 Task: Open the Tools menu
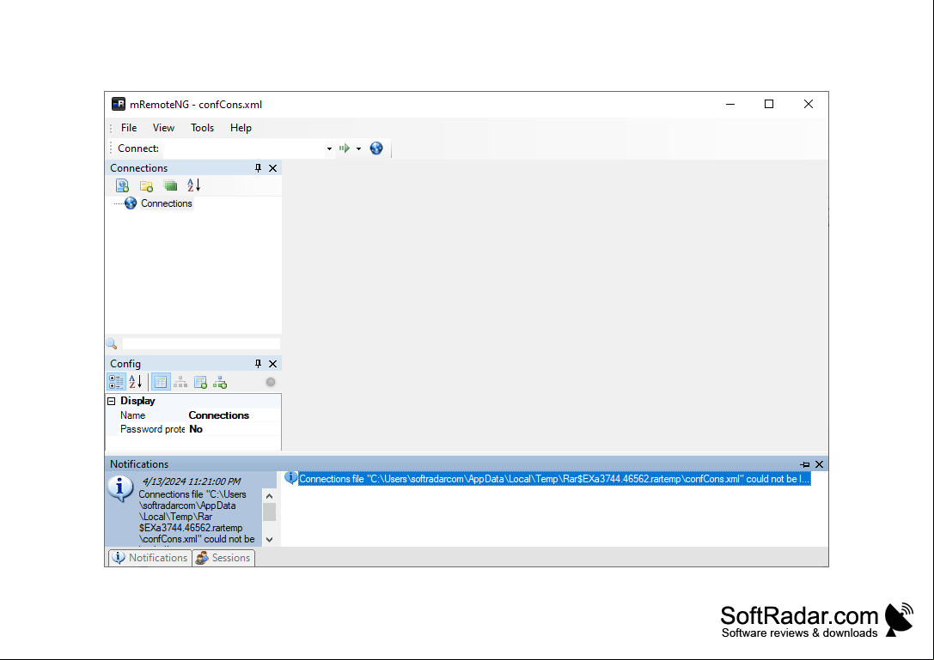202,128
